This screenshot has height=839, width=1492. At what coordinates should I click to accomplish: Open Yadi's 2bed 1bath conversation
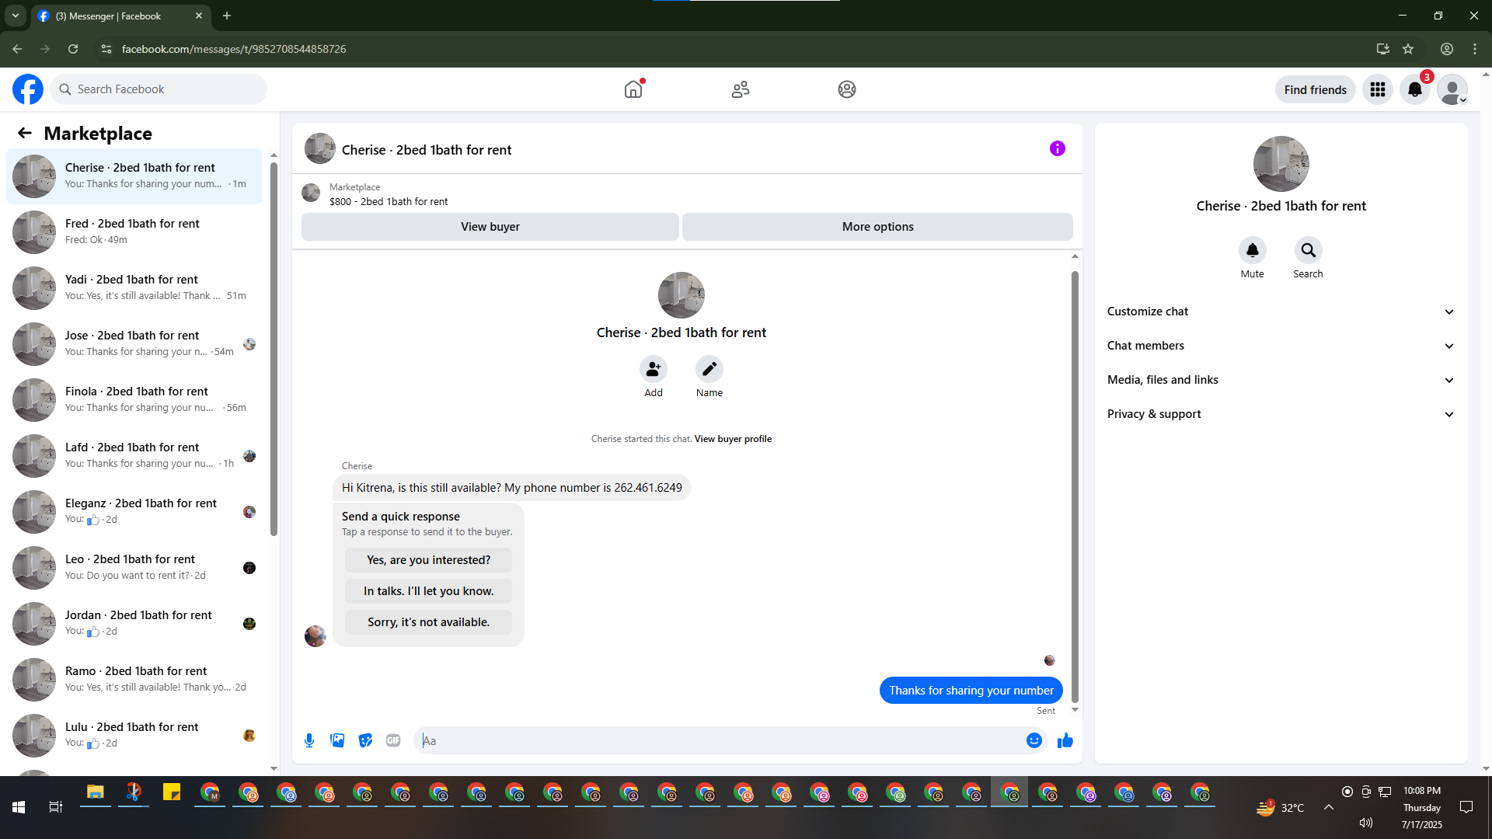point(134,287)
